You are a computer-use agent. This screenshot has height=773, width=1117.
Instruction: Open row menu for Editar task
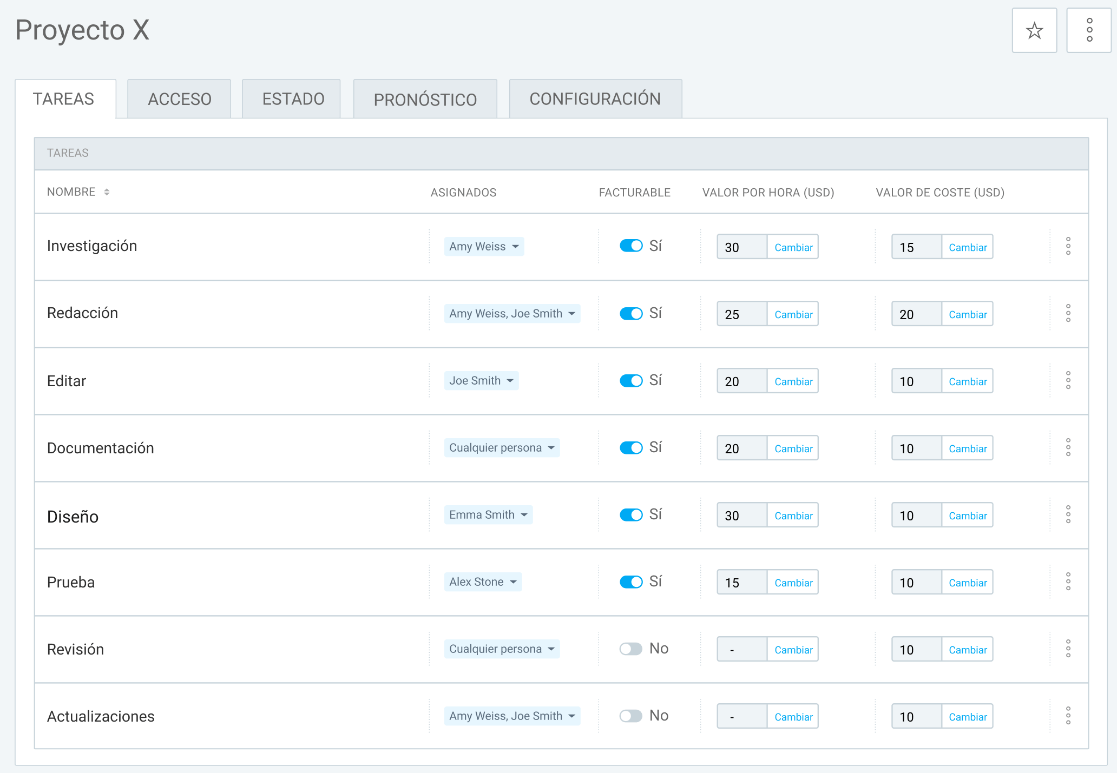pyautogui.click(x=1068, y=380)
